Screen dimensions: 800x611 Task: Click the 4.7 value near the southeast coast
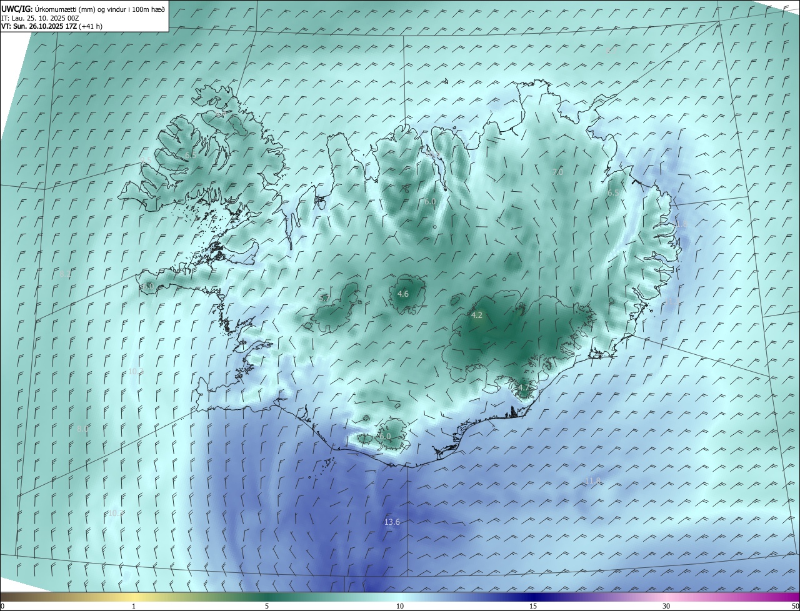(x=524, y=388)
